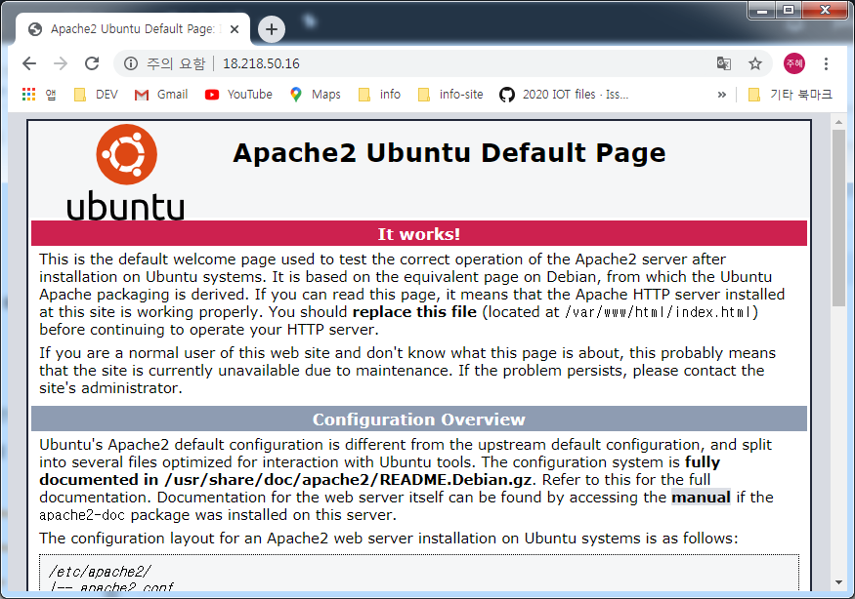Open Chrome's three-dot menu
This screenshot has height=599, width=855.
(826, 63)
